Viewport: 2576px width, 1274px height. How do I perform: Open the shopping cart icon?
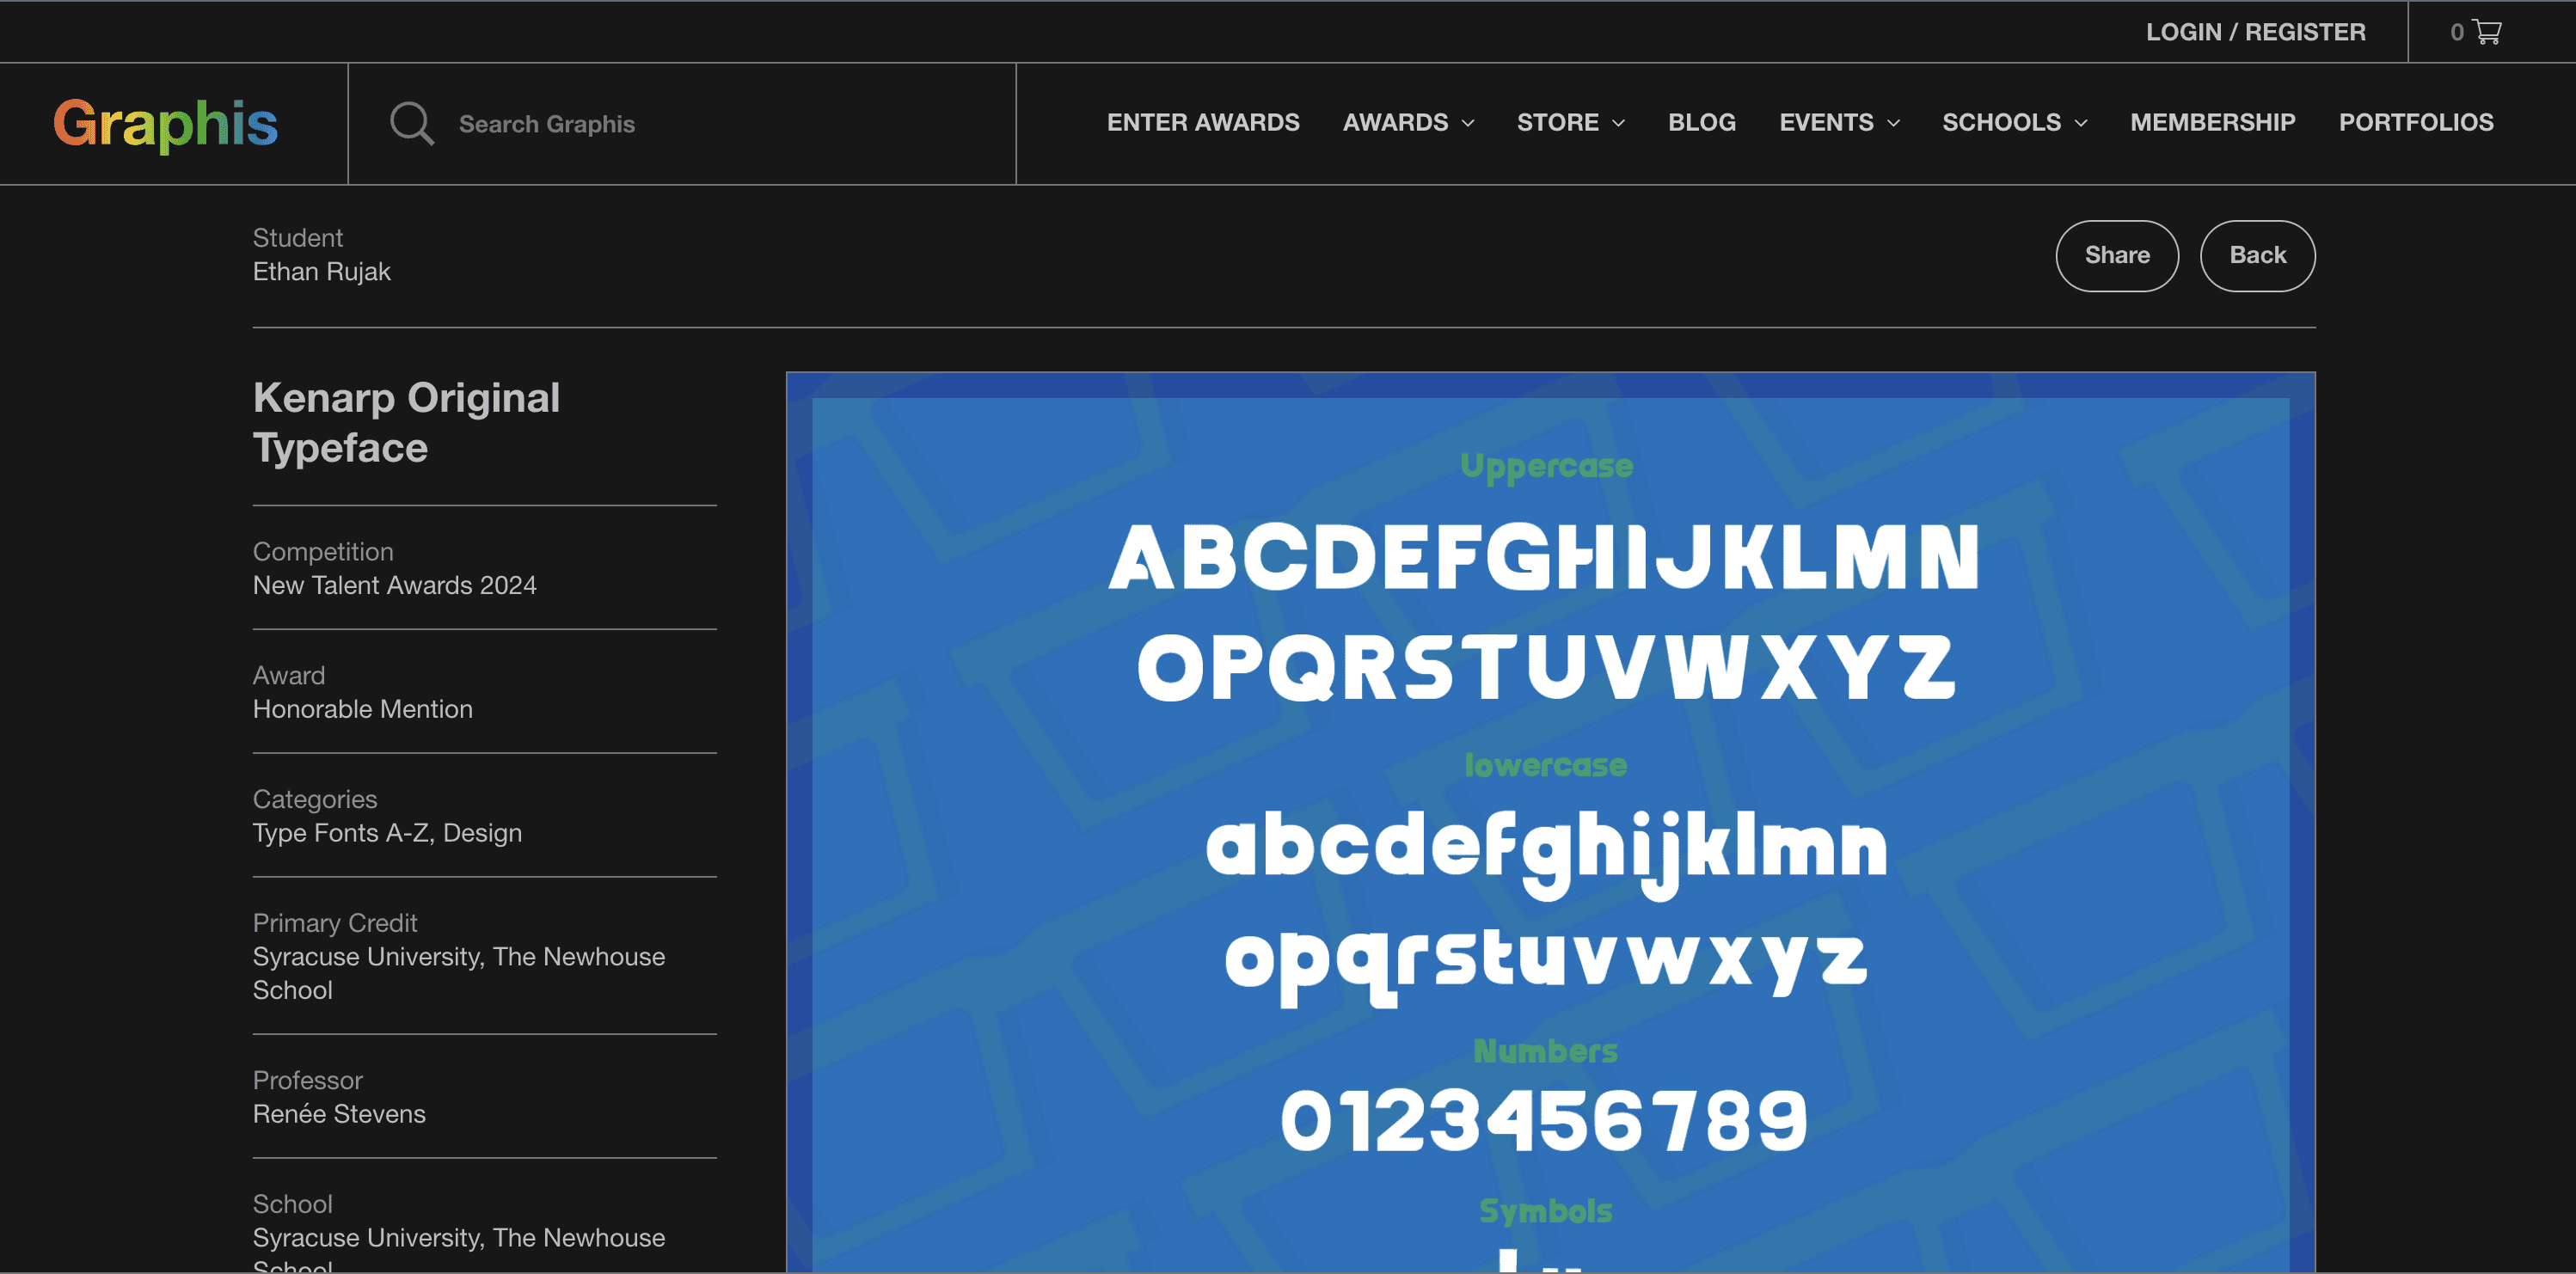[2487, 31]
